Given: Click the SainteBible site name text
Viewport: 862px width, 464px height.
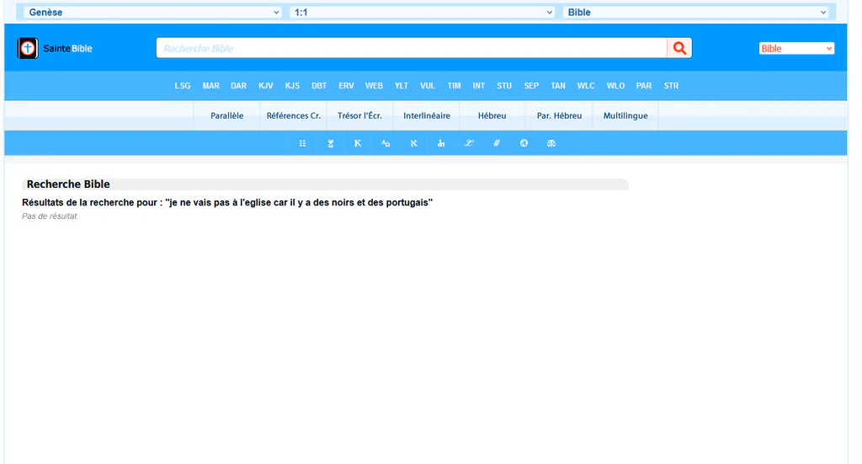Looking at the screenshot, I should point(67,48).
